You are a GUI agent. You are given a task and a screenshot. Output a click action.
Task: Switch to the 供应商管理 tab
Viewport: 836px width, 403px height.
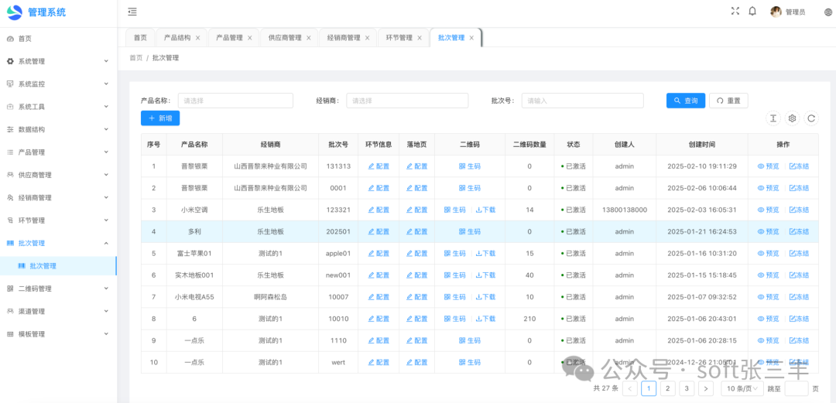[285, 38]
